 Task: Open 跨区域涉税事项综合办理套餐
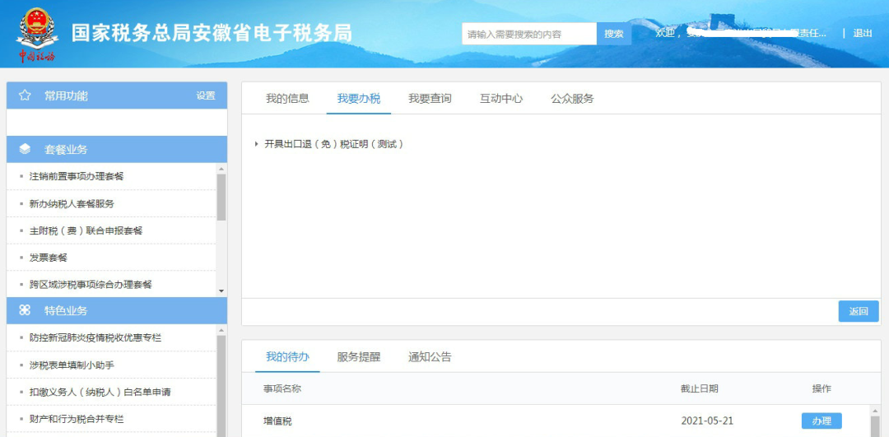[x=91, y=285]
